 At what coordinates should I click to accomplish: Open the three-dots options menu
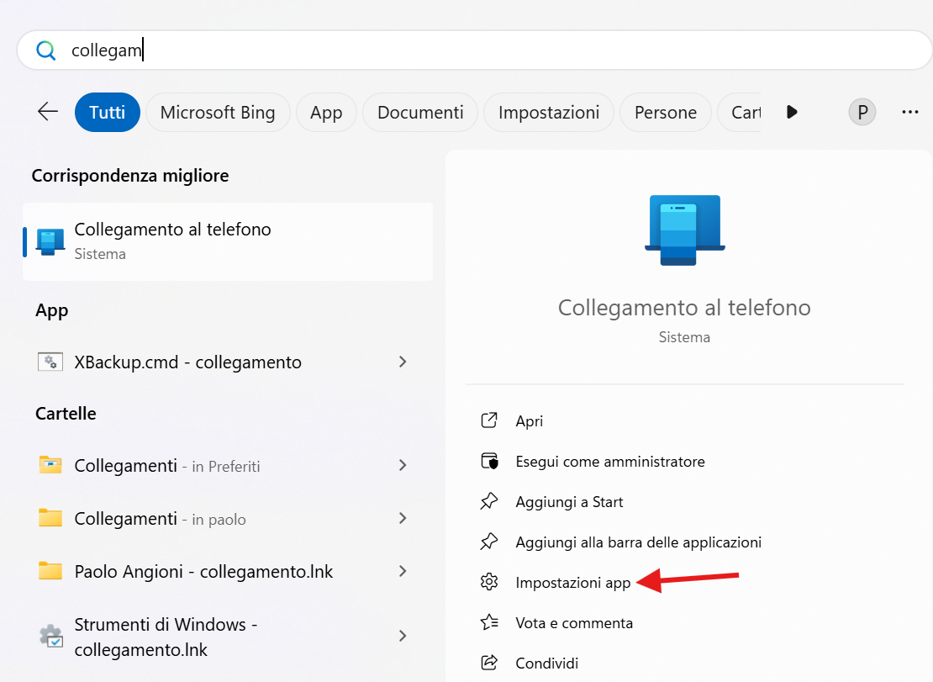tap(909, 112)
